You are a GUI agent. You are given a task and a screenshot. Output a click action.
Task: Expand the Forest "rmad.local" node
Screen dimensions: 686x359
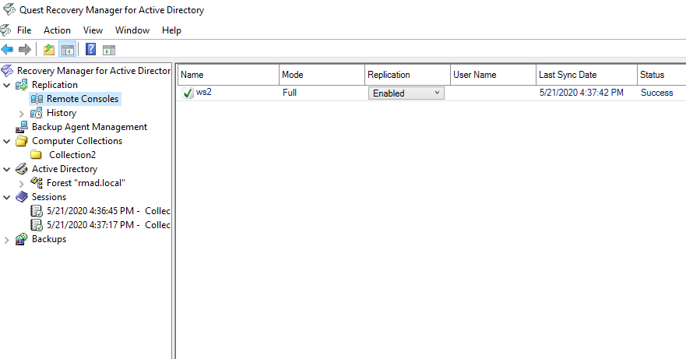(21, 184)
